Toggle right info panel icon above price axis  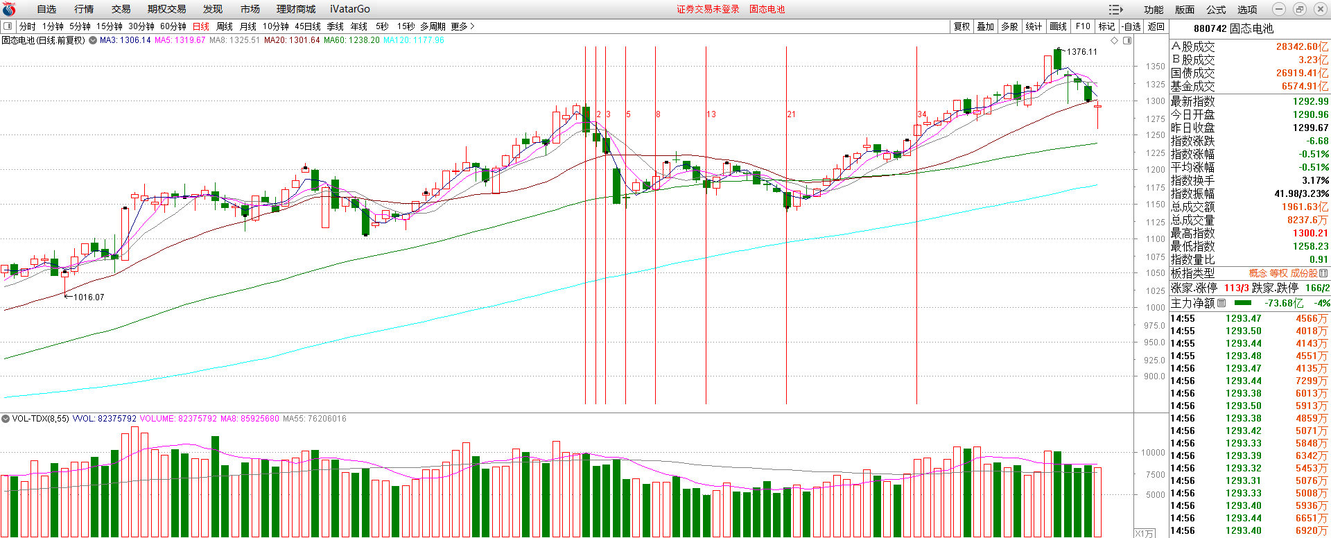pyautogui.click(x=1127, y=40)
